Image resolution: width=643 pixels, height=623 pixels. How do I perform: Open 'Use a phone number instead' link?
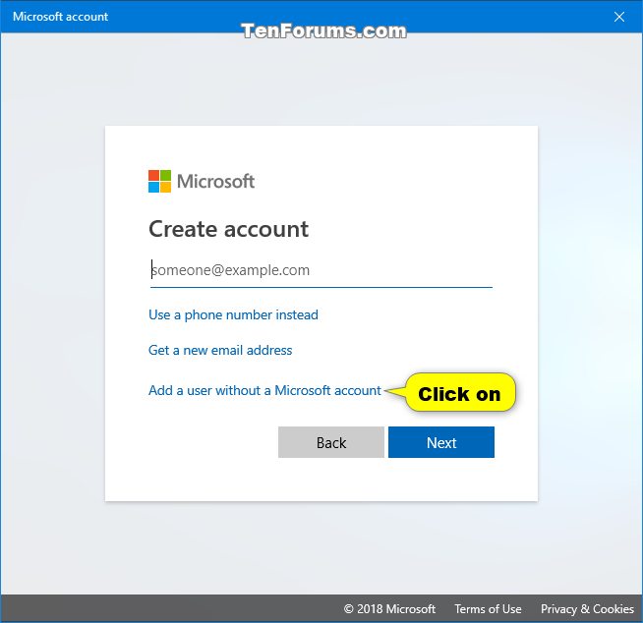click(233, 314)
